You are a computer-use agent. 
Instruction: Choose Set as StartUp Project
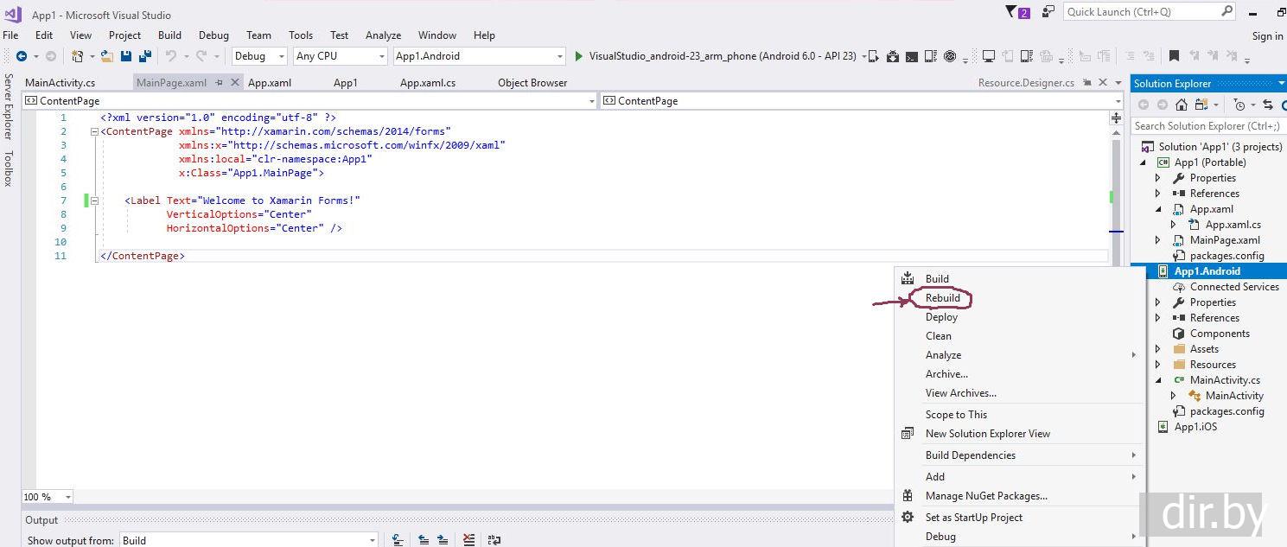point(973,518)
